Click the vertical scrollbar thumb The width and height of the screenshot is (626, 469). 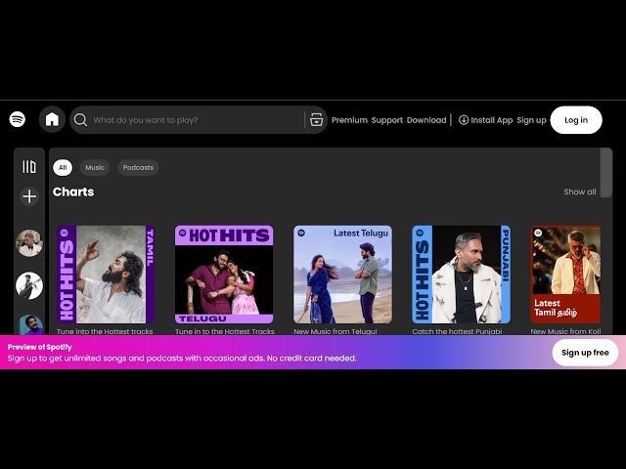[x=606, y=172]
